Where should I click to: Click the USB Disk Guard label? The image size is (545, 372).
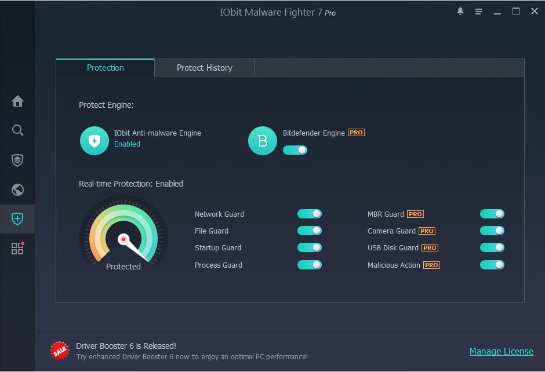tap(393, 247)
